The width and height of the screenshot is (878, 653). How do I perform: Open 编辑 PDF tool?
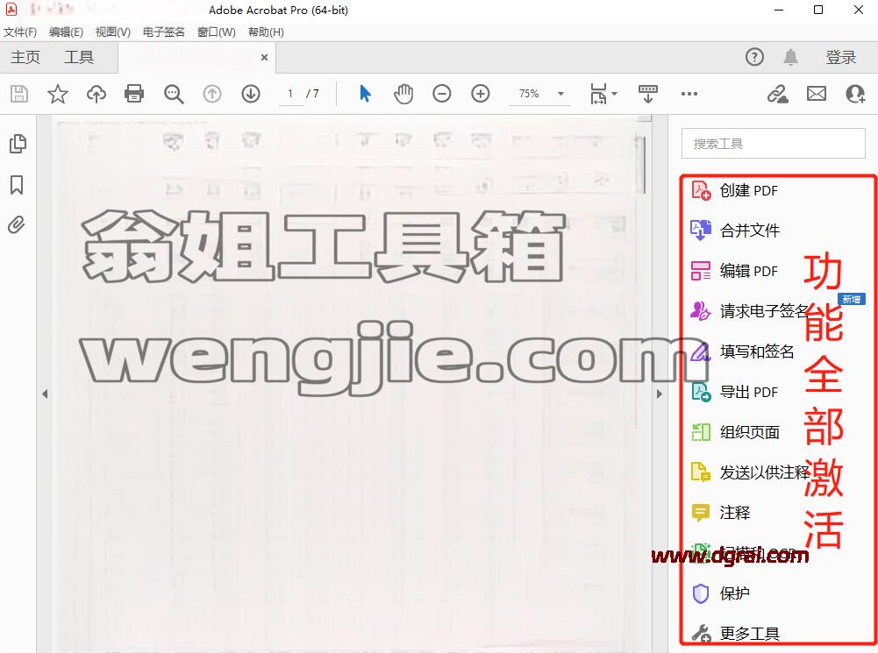click(734, 271)
